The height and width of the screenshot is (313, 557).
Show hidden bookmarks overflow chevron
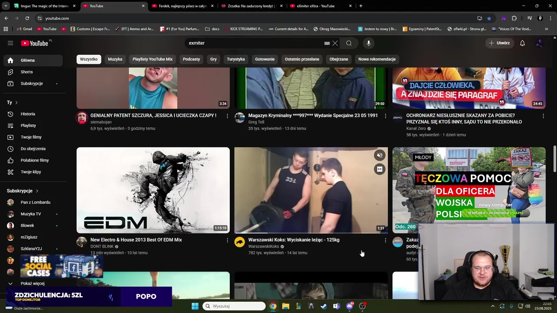(x=547, y=29)
